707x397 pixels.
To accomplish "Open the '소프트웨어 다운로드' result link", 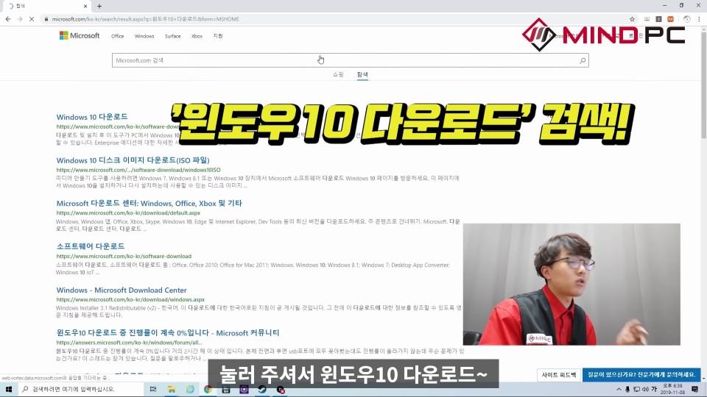I will click(x=90, y=246).
